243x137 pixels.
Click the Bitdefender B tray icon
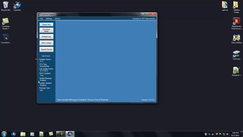pos(206,134)
